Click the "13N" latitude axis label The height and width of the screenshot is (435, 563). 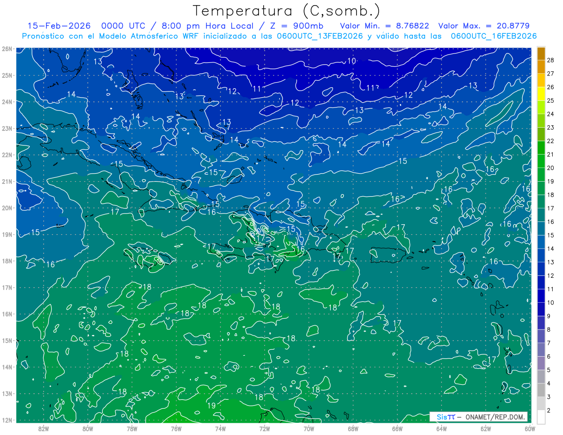pos(8,393)
